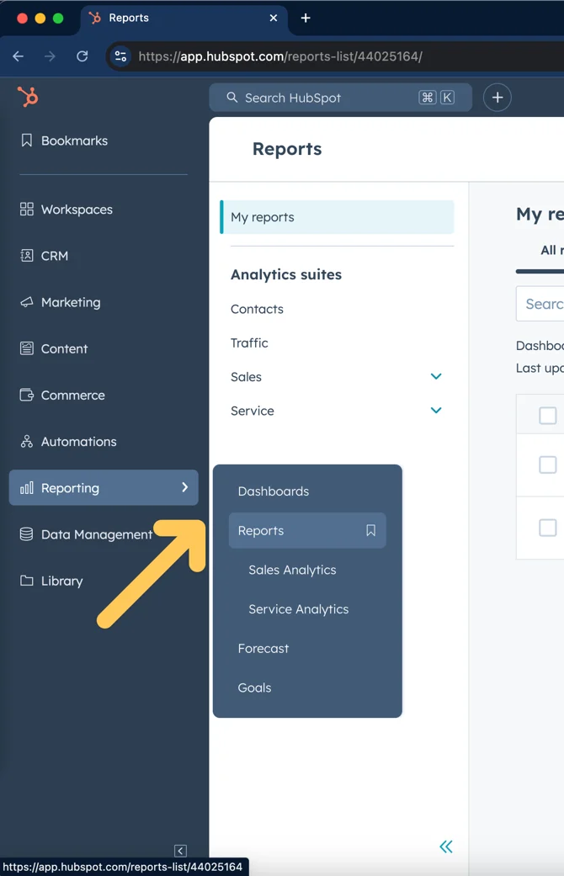
Task: Expand the Sales analytics suite
Action: pyautogui.click(x=436, y=376)
